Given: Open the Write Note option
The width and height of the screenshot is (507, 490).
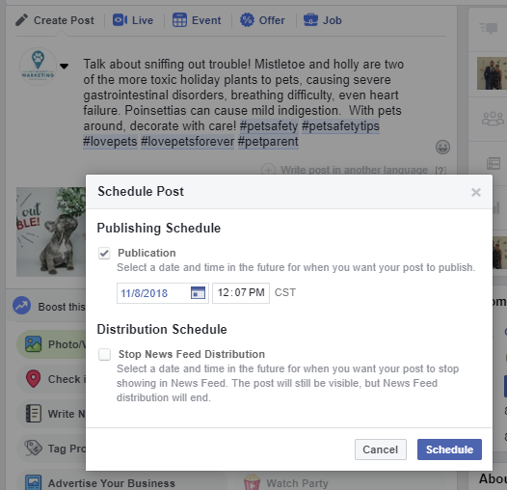Looking at the screenshot, I should point(55,414).
